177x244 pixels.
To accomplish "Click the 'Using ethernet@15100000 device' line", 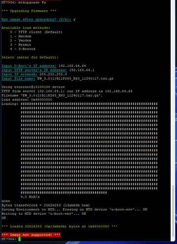I will point(33,87).
